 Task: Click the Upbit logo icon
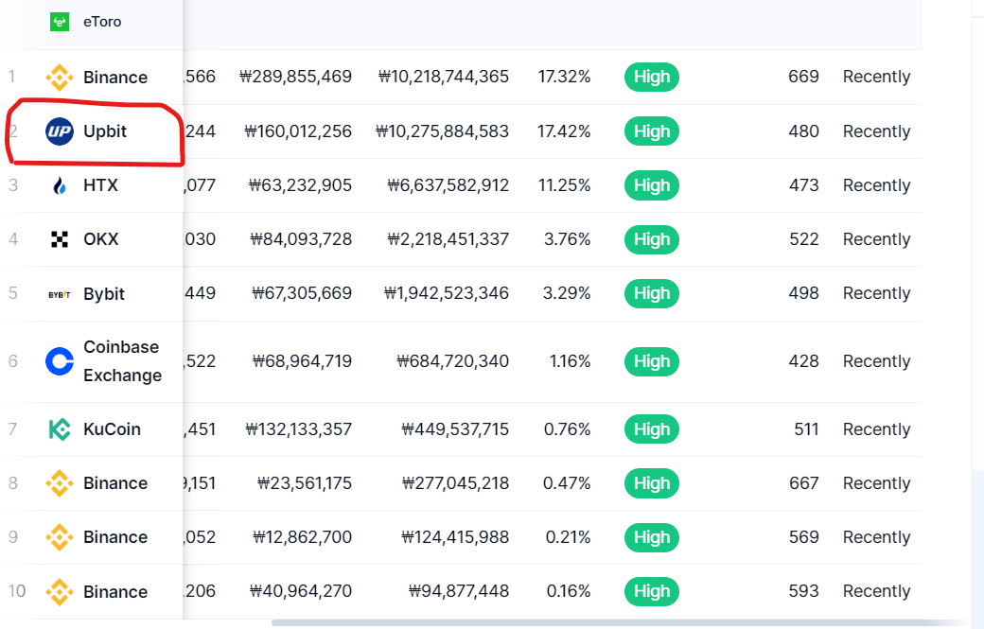coord(60,131)
